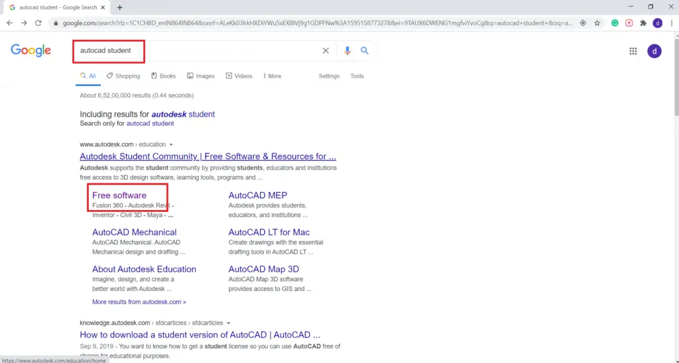
Task: Open Autodesk Student Community result
Action: point(208,156)
